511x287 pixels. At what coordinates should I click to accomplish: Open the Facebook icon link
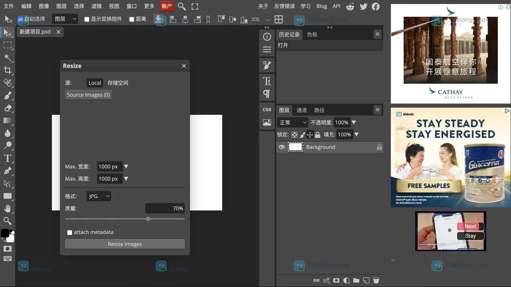(x=376, y=6)
